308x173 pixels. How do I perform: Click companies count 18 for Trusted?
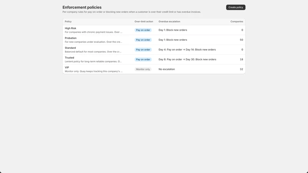(241, 60)
